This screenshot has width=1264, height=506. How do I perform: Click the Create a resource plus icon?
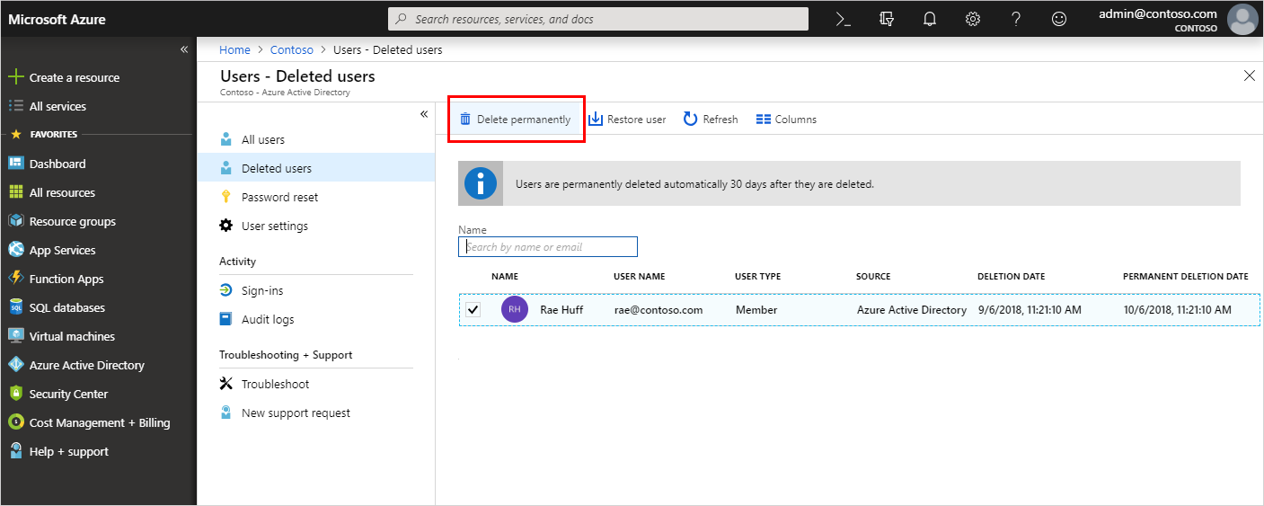coord(15,77)
